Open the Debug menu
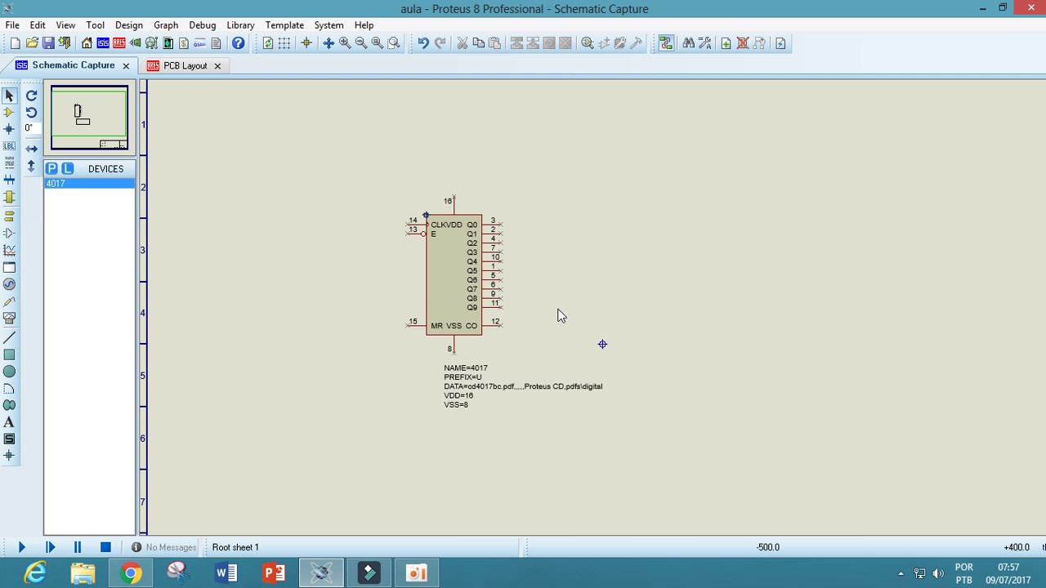 click(203, 25)
